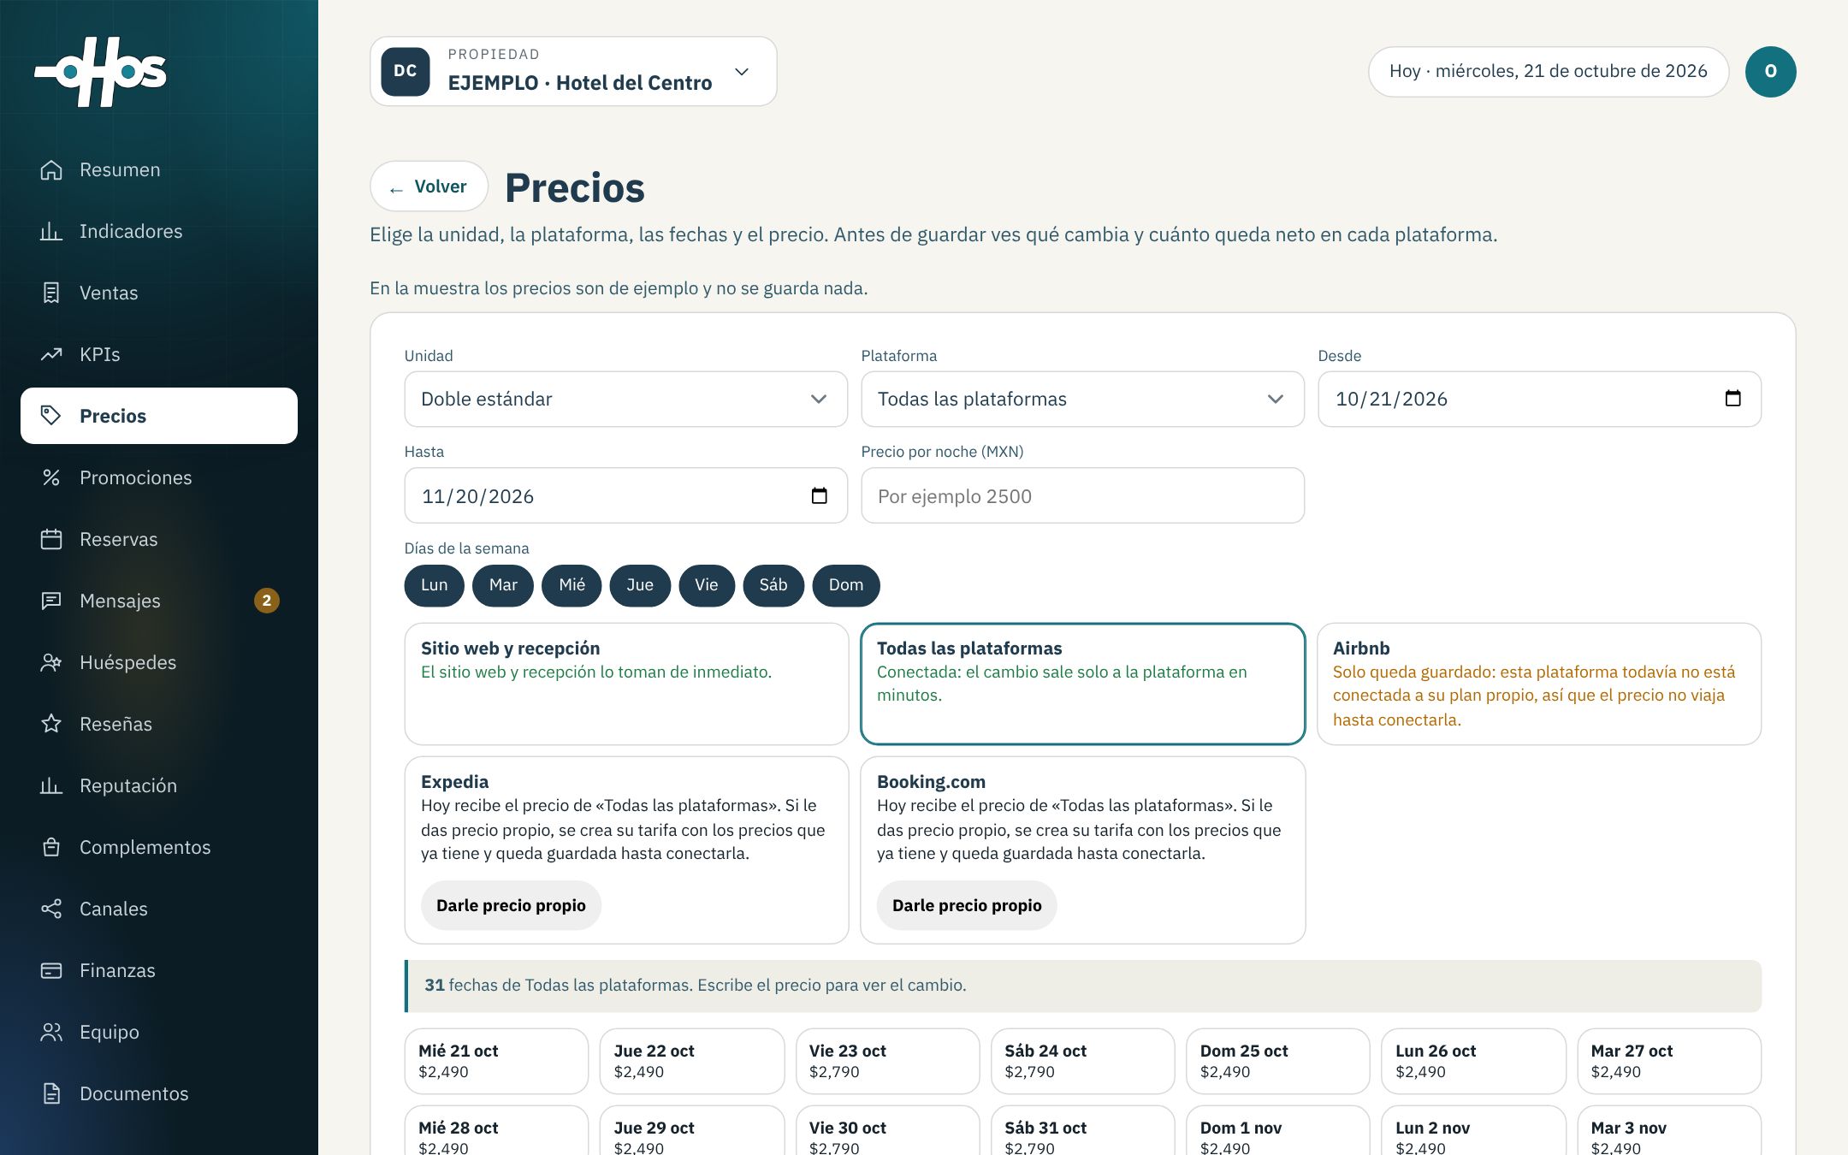This screenshot has width=1848, height=1155.
Task: Open the Promociones percent icon
Action: [51, 478]
